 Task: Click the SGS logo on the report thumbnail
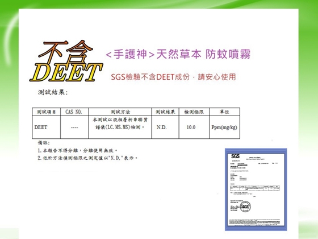[235, 156]
